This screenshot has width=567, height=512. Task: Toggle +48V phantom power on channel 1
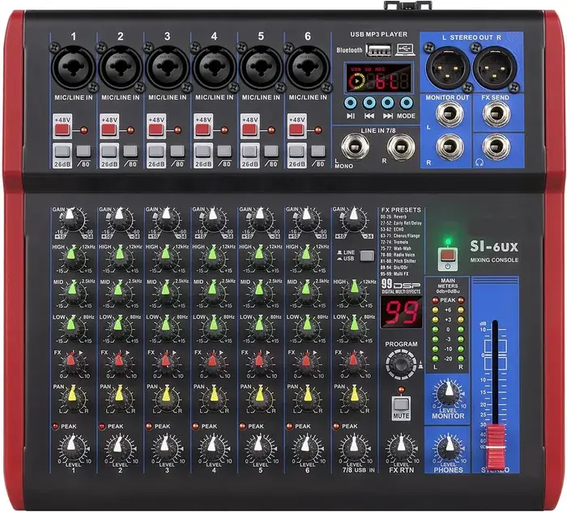[x=62, y=129]
